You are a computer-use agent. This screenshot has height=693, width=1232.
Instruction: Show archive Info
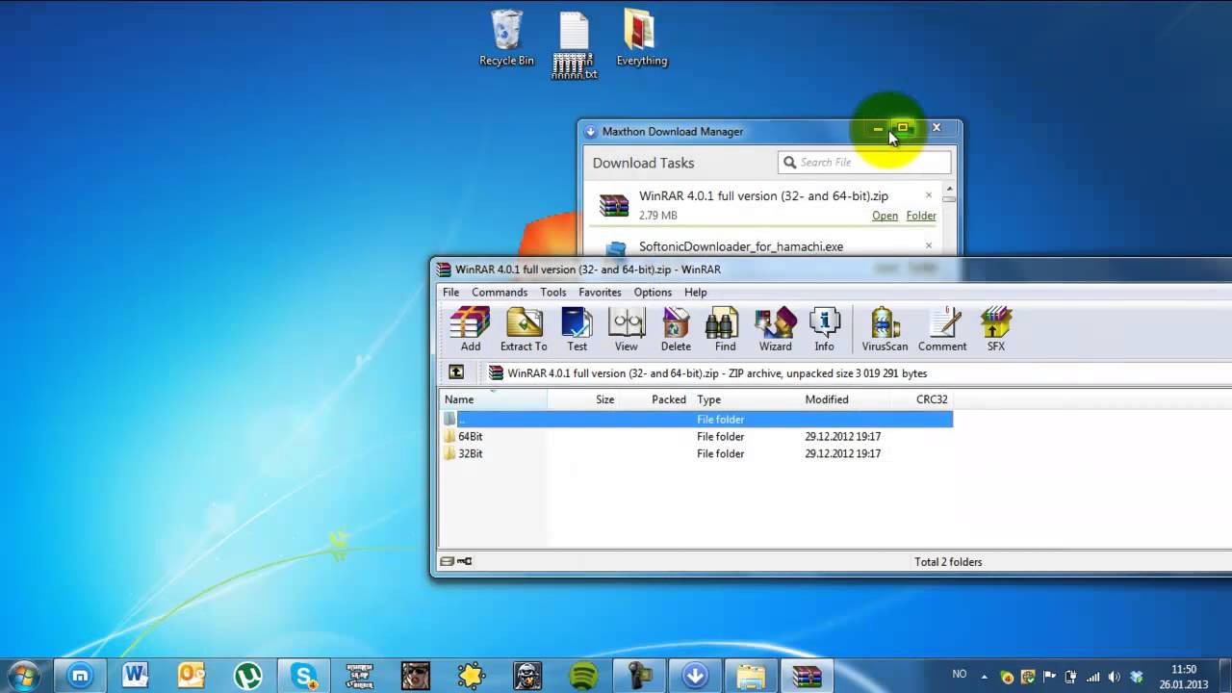coord(825,329)
